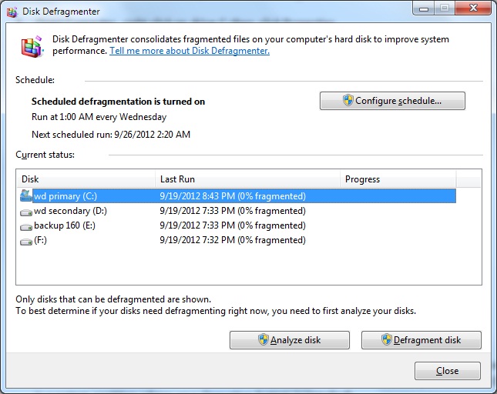This screenshot has height=394, width=497.
Task: Click the Progress column header
Action: [x=398, y=179]
